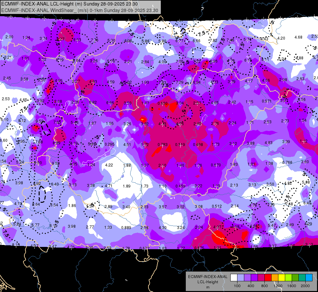Click the wind shear value 6.60

4,140
